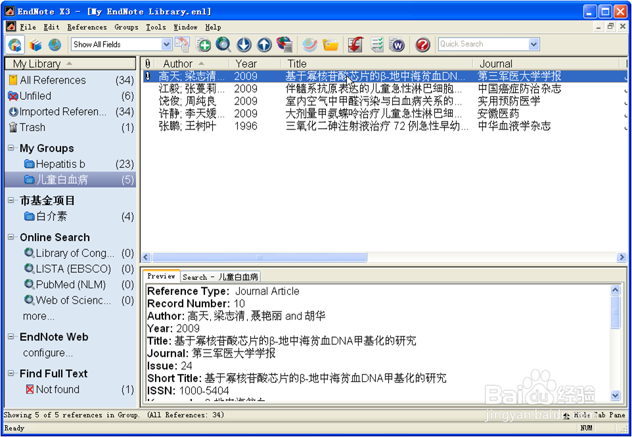632x437 pixels.
Task: Open EndNote Help red question icon
Action: point(422,44)
